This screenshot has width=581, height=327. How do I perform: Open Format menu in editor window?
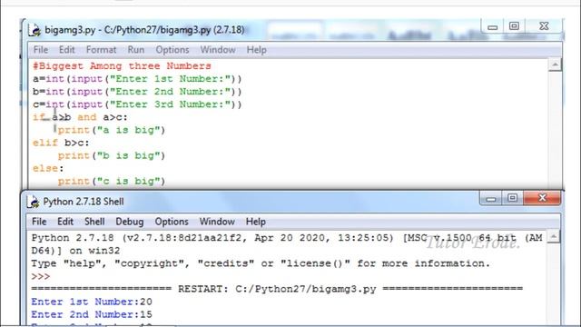pos(101,50)
